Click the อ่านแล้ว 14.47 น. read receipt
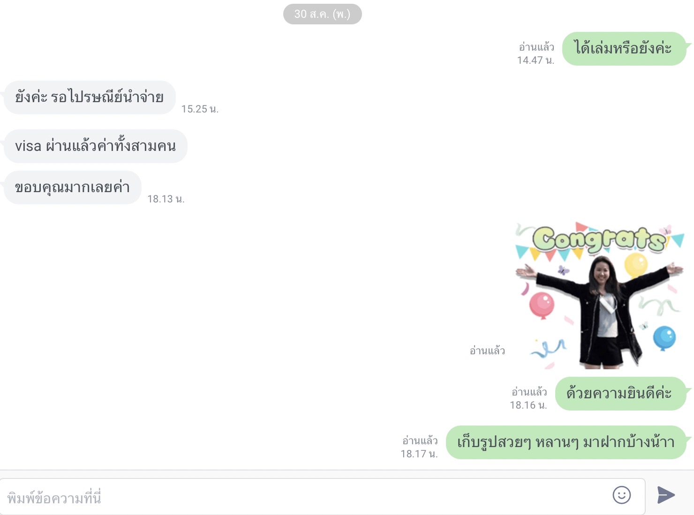The height and width of the screenshot is (515, 694). pos(536,53)
